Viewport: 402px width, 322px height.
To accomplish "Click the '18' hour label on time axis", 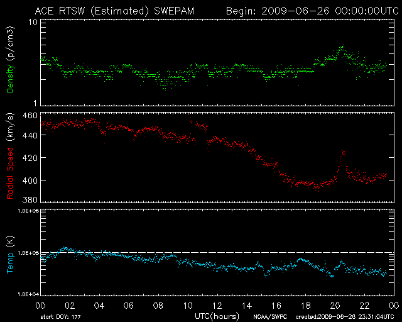I will coord(306,306).
